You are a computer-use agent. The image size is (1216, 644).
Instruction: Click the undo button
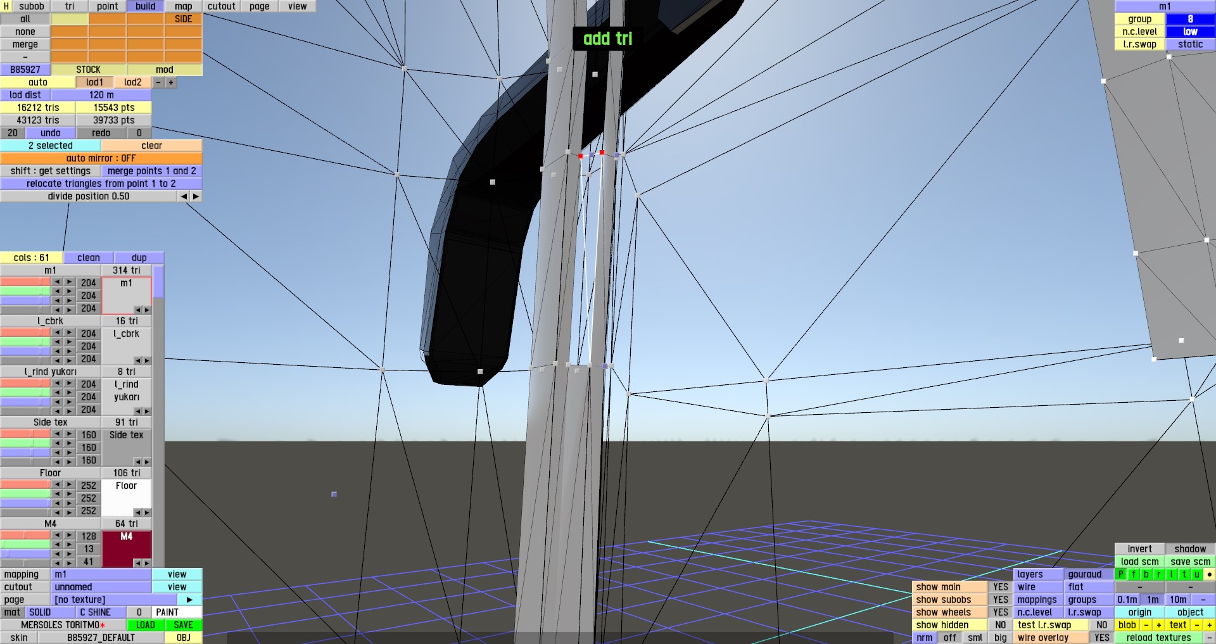[51, 133]
